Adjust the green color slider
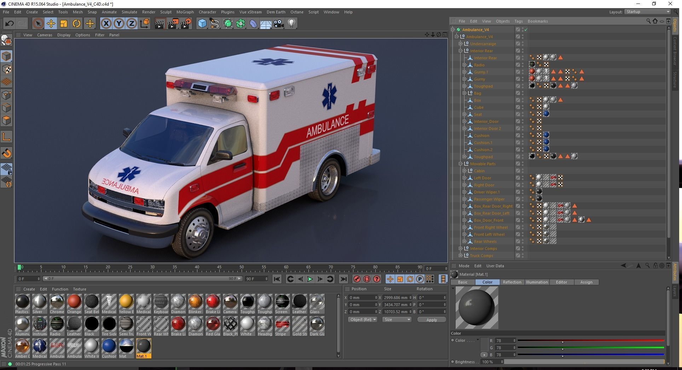Image resolution: width=682 pixels, height=370 pixels. point(591,348)
